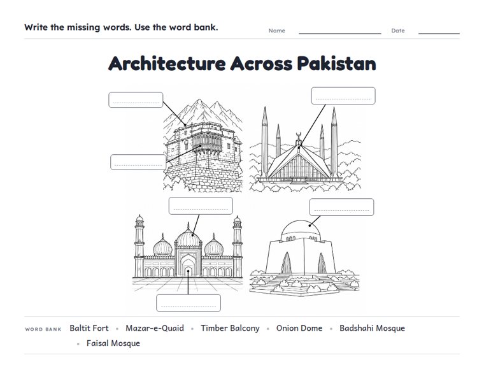Click the blank label box pointing to the onion dome
This screenshot has width=484, height=374.
tap(201, 206)
